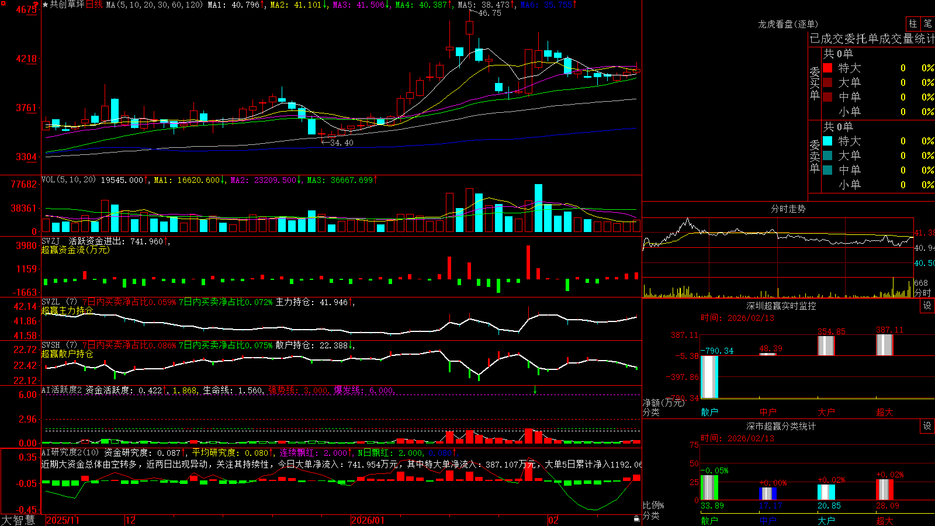Click the 46.75 high price annotation
Screen dimensions: 935x526
(490, 13)
